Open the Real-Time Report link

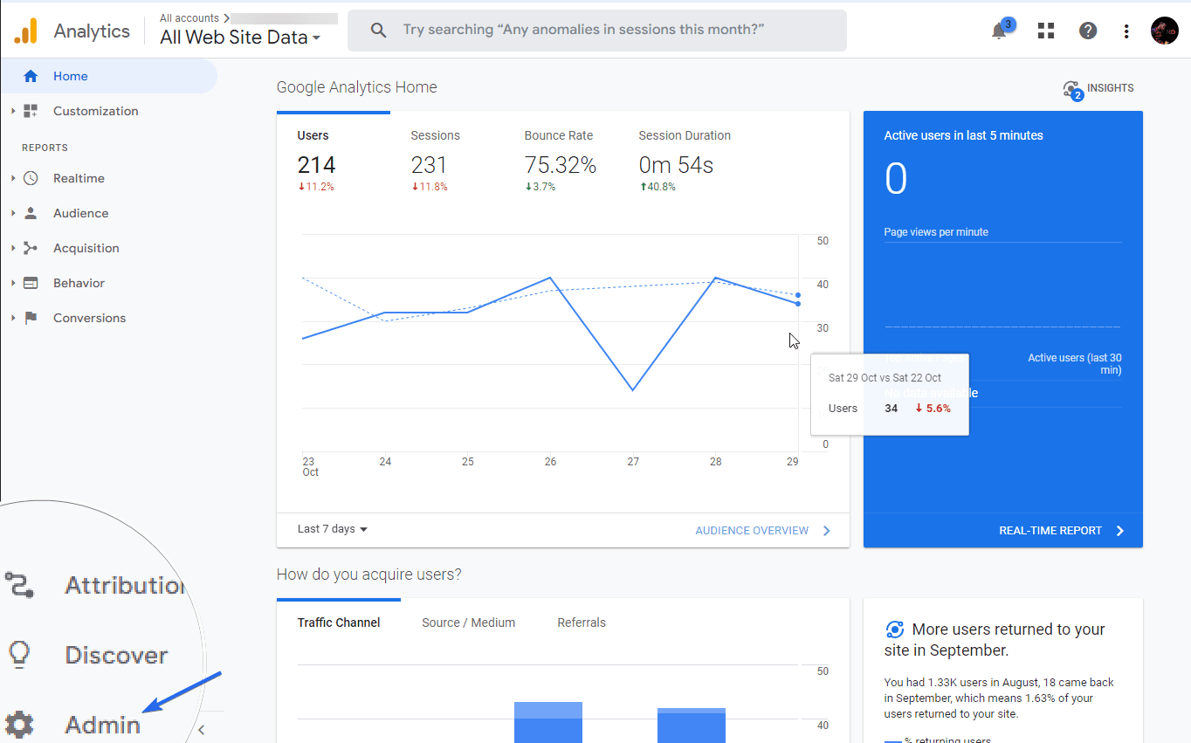[x=1062, y=531]
